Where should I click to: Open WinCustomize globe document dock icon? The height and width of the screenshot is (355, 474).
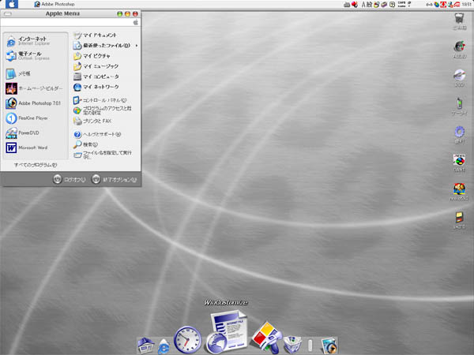tap(227, 332)
